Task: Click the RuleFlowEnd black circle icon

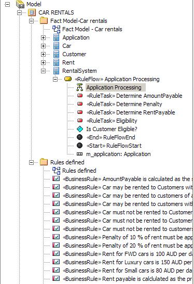Action: coord(80,137)
